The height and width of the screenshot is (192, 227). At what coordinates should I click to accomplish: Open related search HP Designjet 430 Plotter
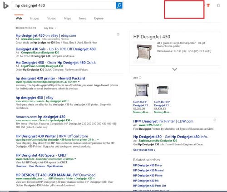148,176
